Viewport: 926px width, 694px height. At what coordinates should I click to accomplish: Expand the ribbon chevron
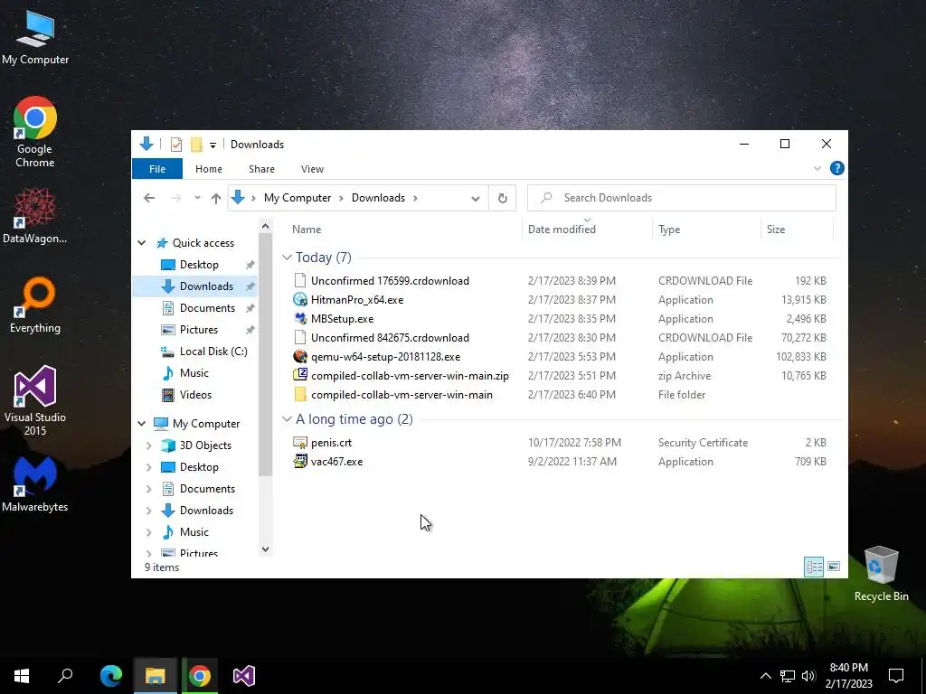tap(817, 168)
